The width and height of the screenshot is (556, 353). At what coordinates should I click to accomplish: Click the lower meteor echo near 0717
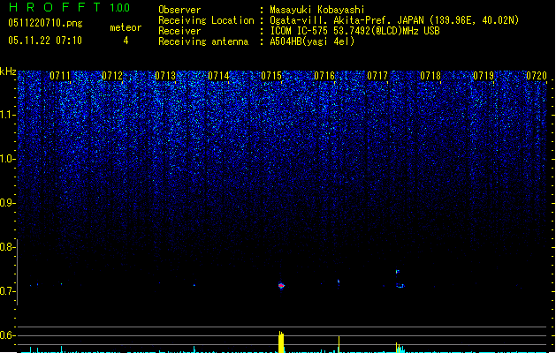tap(400, 285)
